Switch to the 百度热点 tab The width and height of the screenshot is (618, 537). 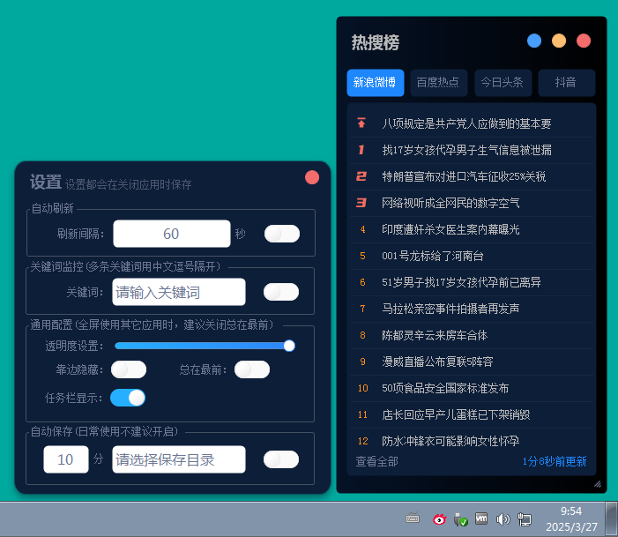click(438, 82)
